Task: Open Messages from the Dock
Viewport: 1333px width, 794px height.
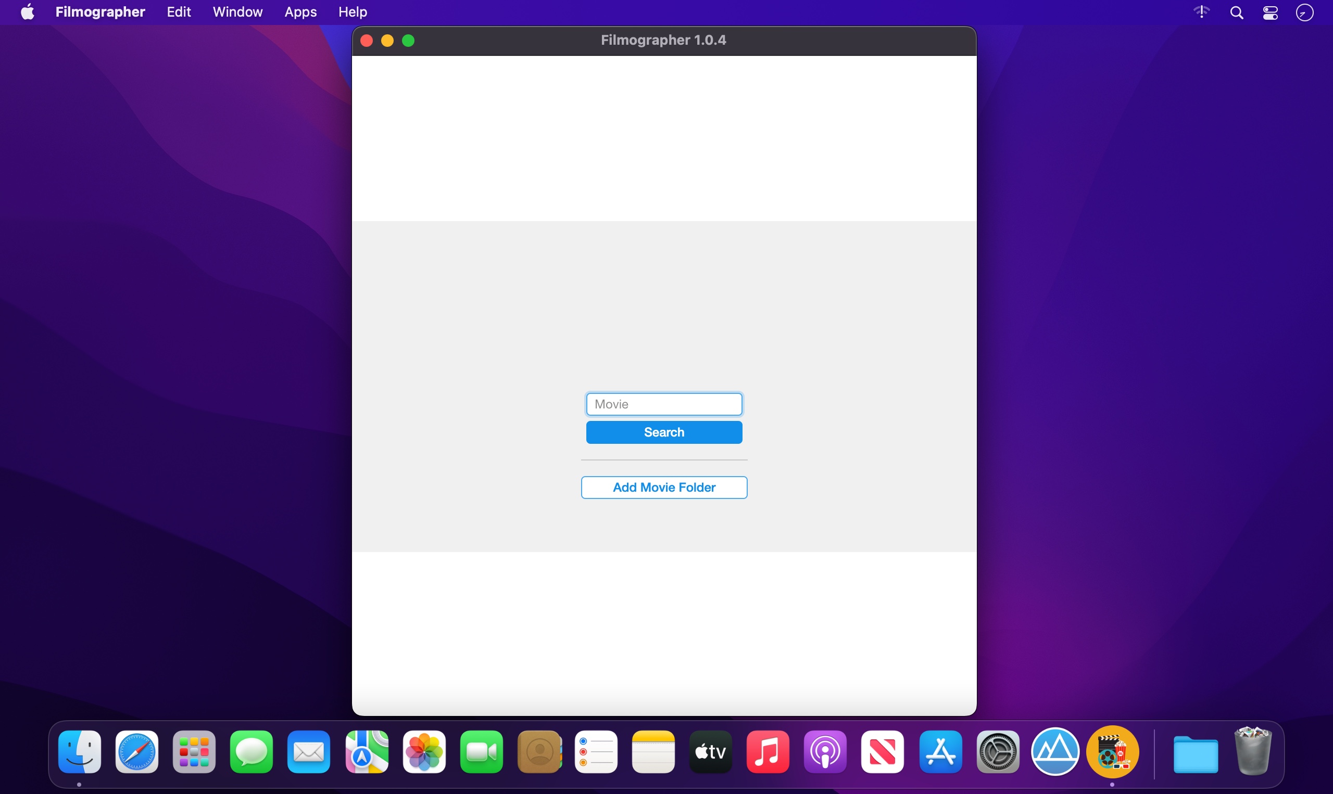Action: tap(251, 752)
